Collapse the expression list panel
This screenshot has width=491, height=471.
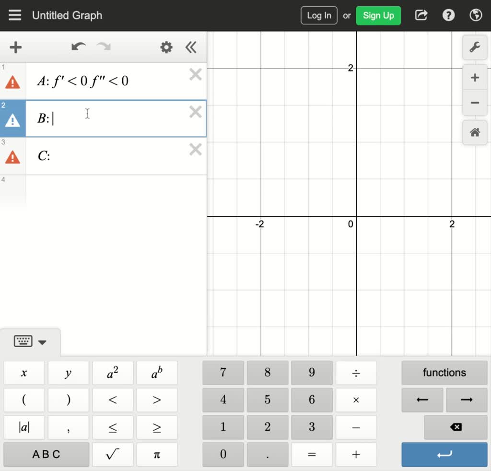coord(191,47)
